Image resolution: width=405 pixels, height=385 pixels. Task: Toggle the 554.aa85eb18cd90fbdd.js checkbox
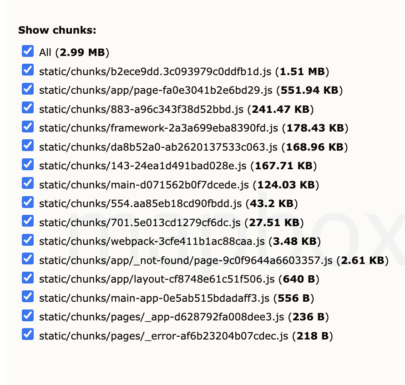pyautogui.click(x=28, y=203)
